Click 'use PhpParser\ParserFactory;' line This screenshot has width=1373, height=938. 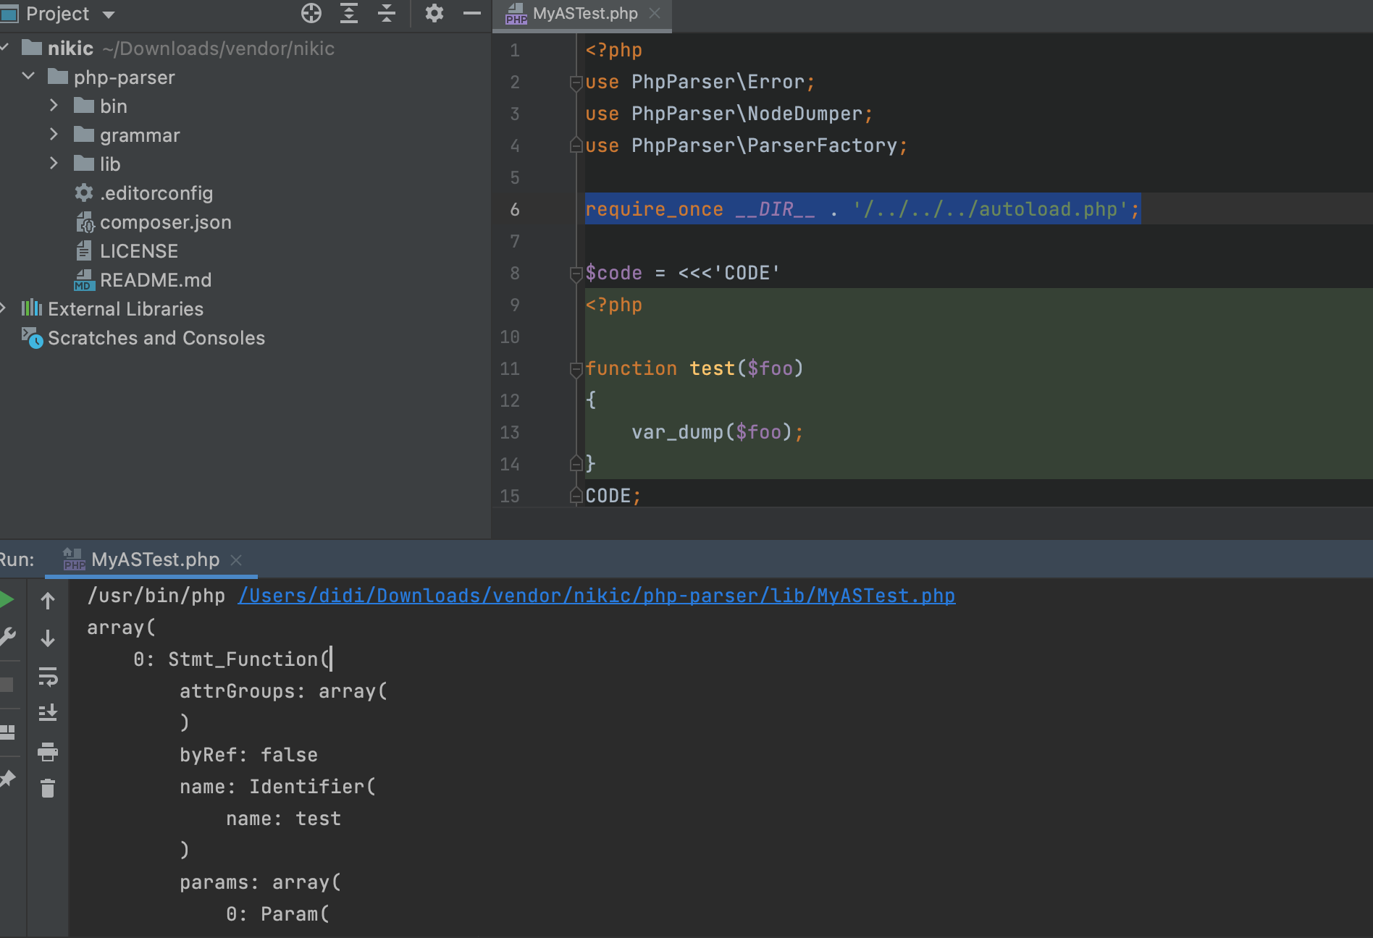pos(747,145)
